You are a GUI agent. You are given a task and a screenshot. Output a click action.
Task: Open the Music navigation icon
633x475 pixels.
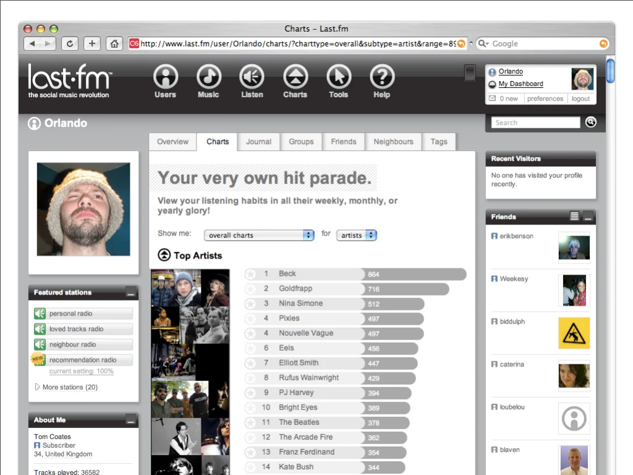(209, 77)
